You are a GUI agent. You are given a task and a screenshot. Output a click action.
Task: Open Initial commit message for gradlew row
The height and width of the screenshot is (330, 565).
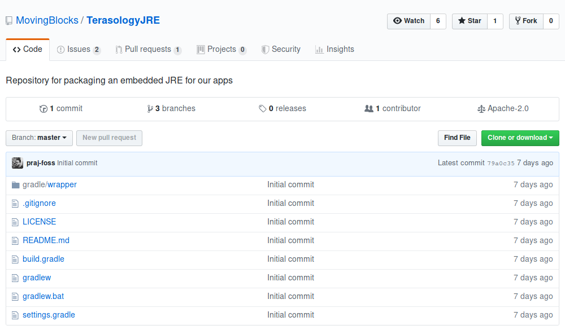pos(291,278)
